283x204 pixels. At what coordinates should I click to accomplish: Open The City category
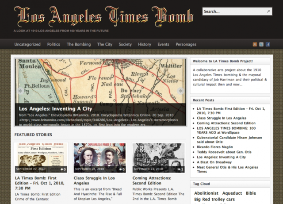(105, 44)
